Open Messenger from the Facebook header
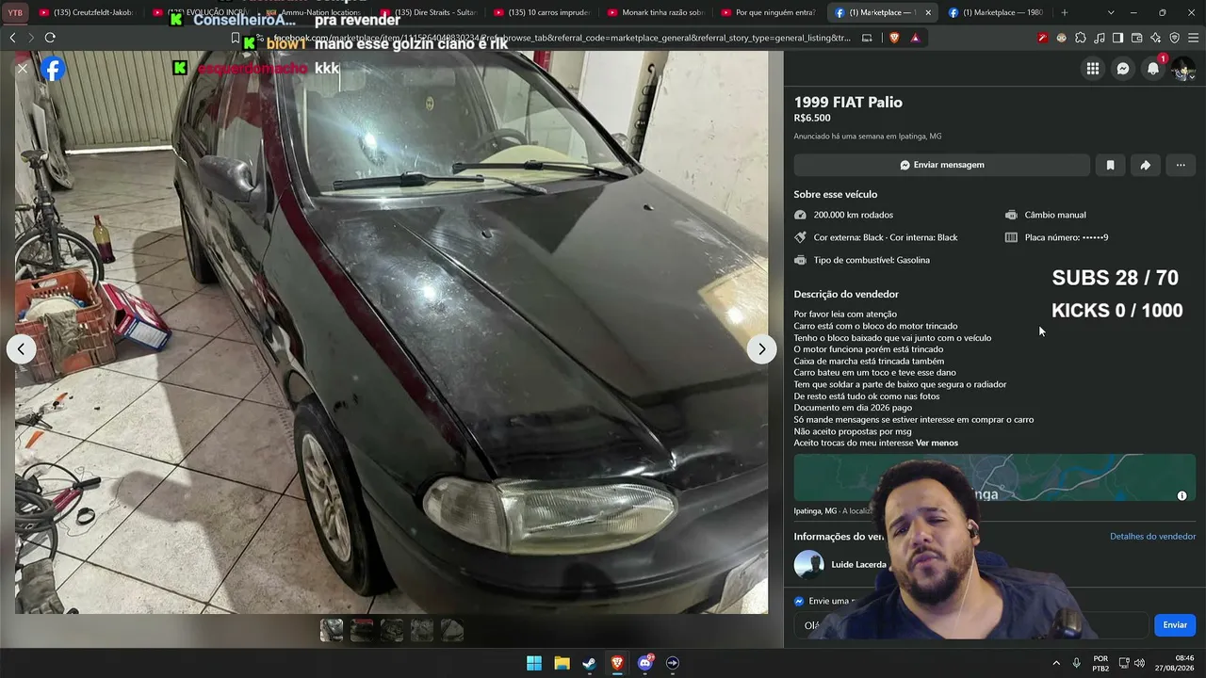Image resolution: width=1206 pixels, height=678 pixels. point(1123,69)
